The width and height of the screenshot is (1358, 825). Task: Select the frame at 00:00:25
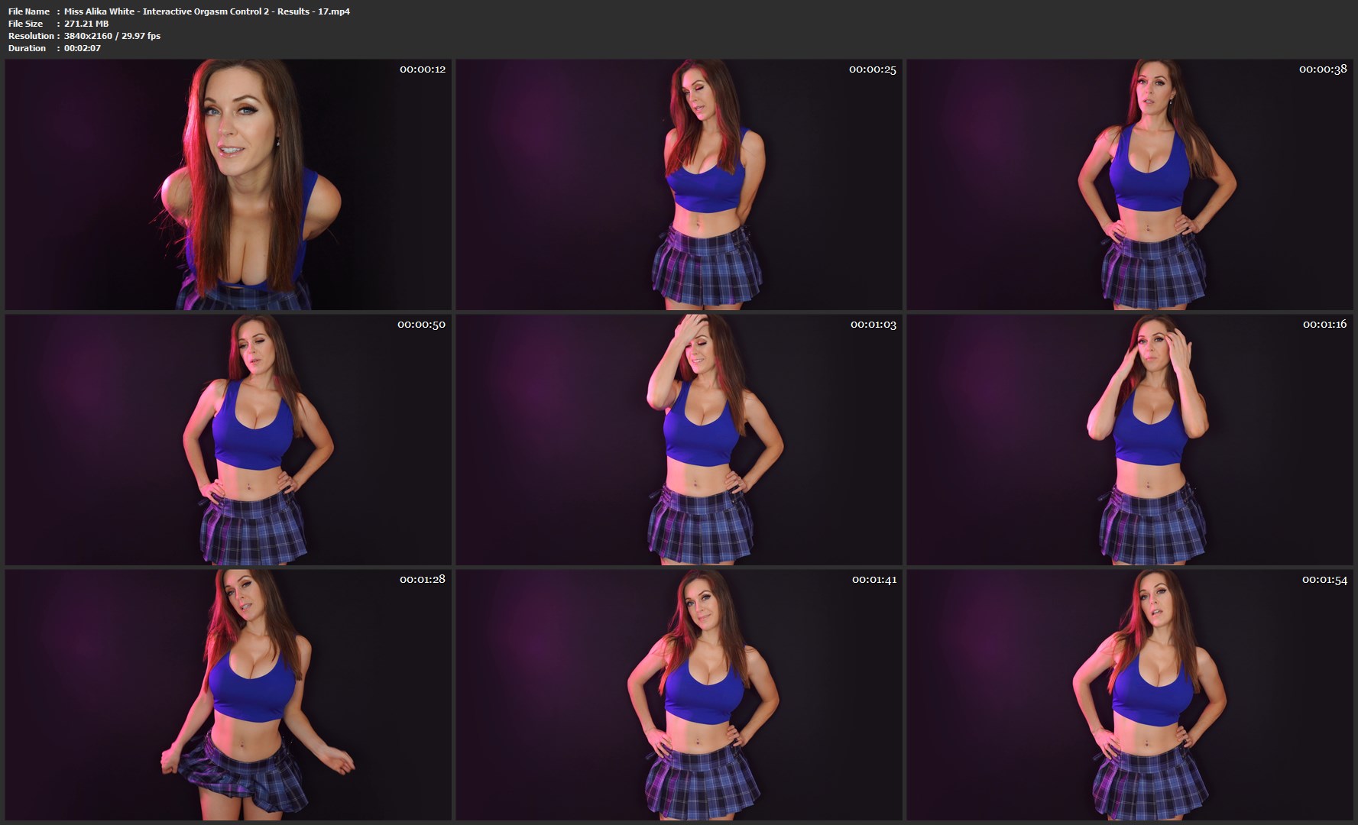pyautogui.click(x=679, y=185)
